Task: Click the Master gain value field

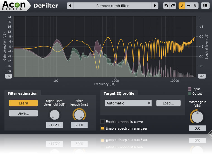Action: 197,128
